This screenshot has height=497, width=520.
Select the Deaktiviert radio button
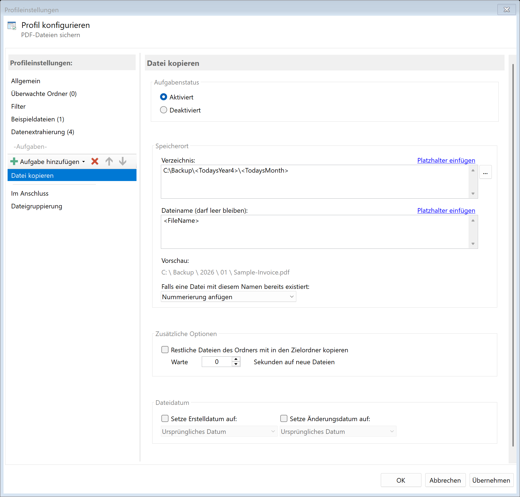click(164, 110)
